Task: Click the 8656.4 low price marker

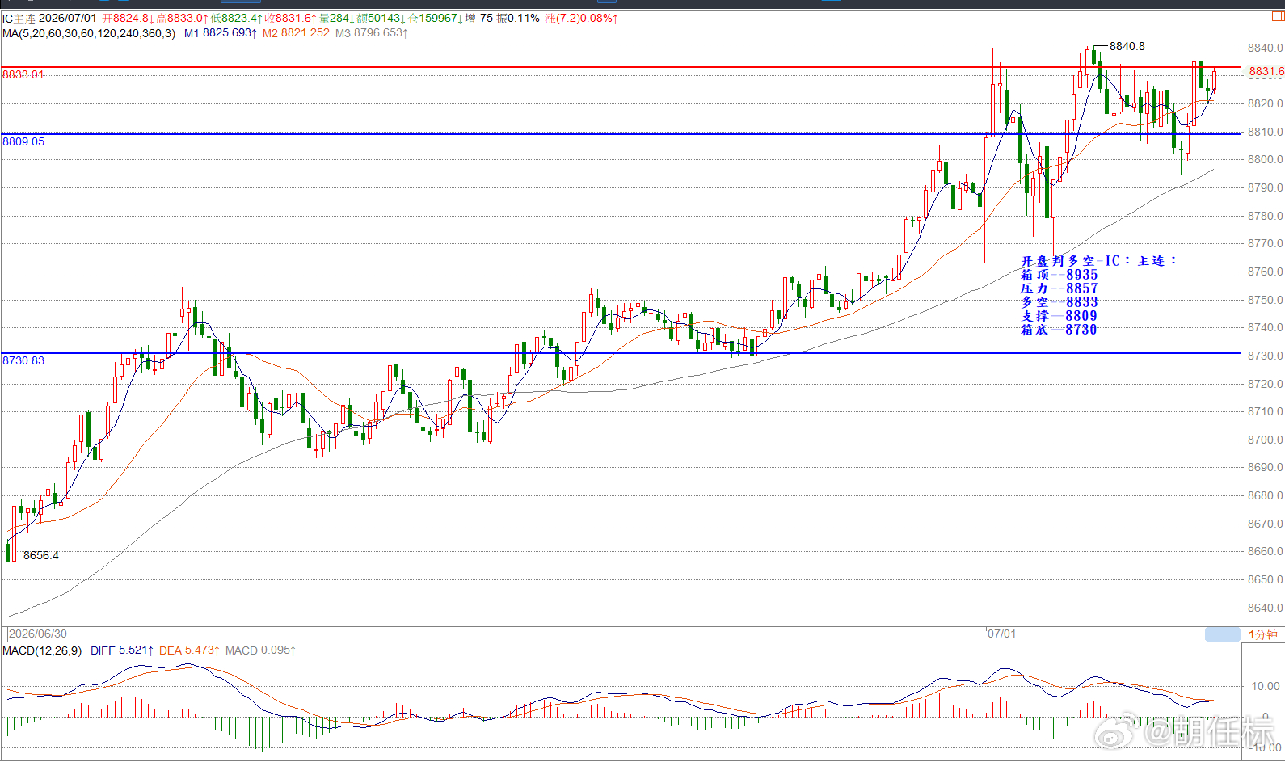Action: (x=40, y=556)
